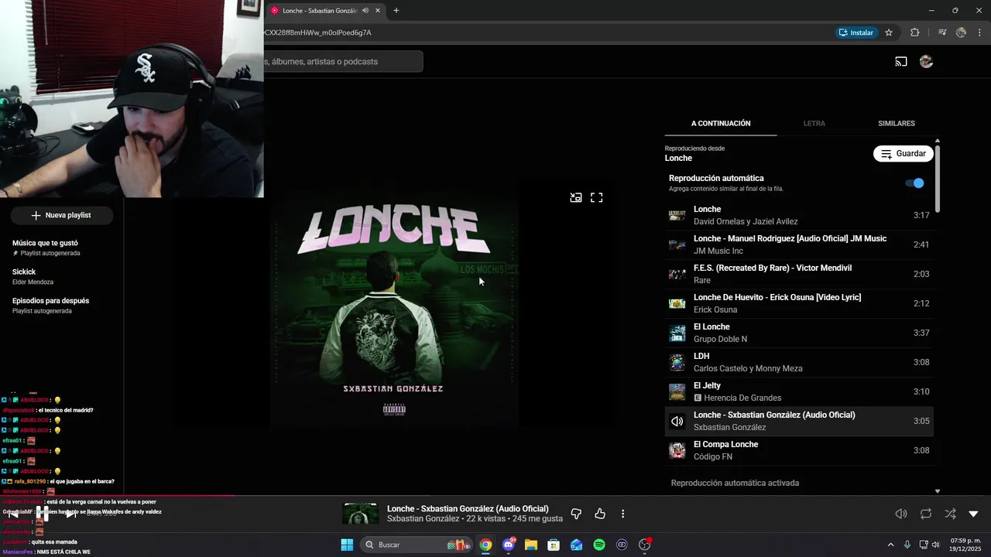The width and height of the screenshot is (991, 557).
Task: Click the Nueva playlist button
Action: tap(61, 215)
